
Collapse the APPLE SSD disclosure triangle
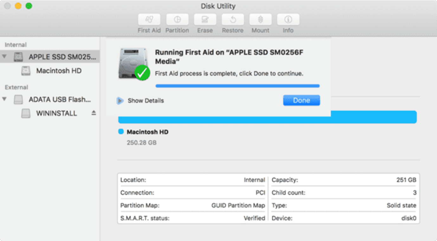[4, 57]
